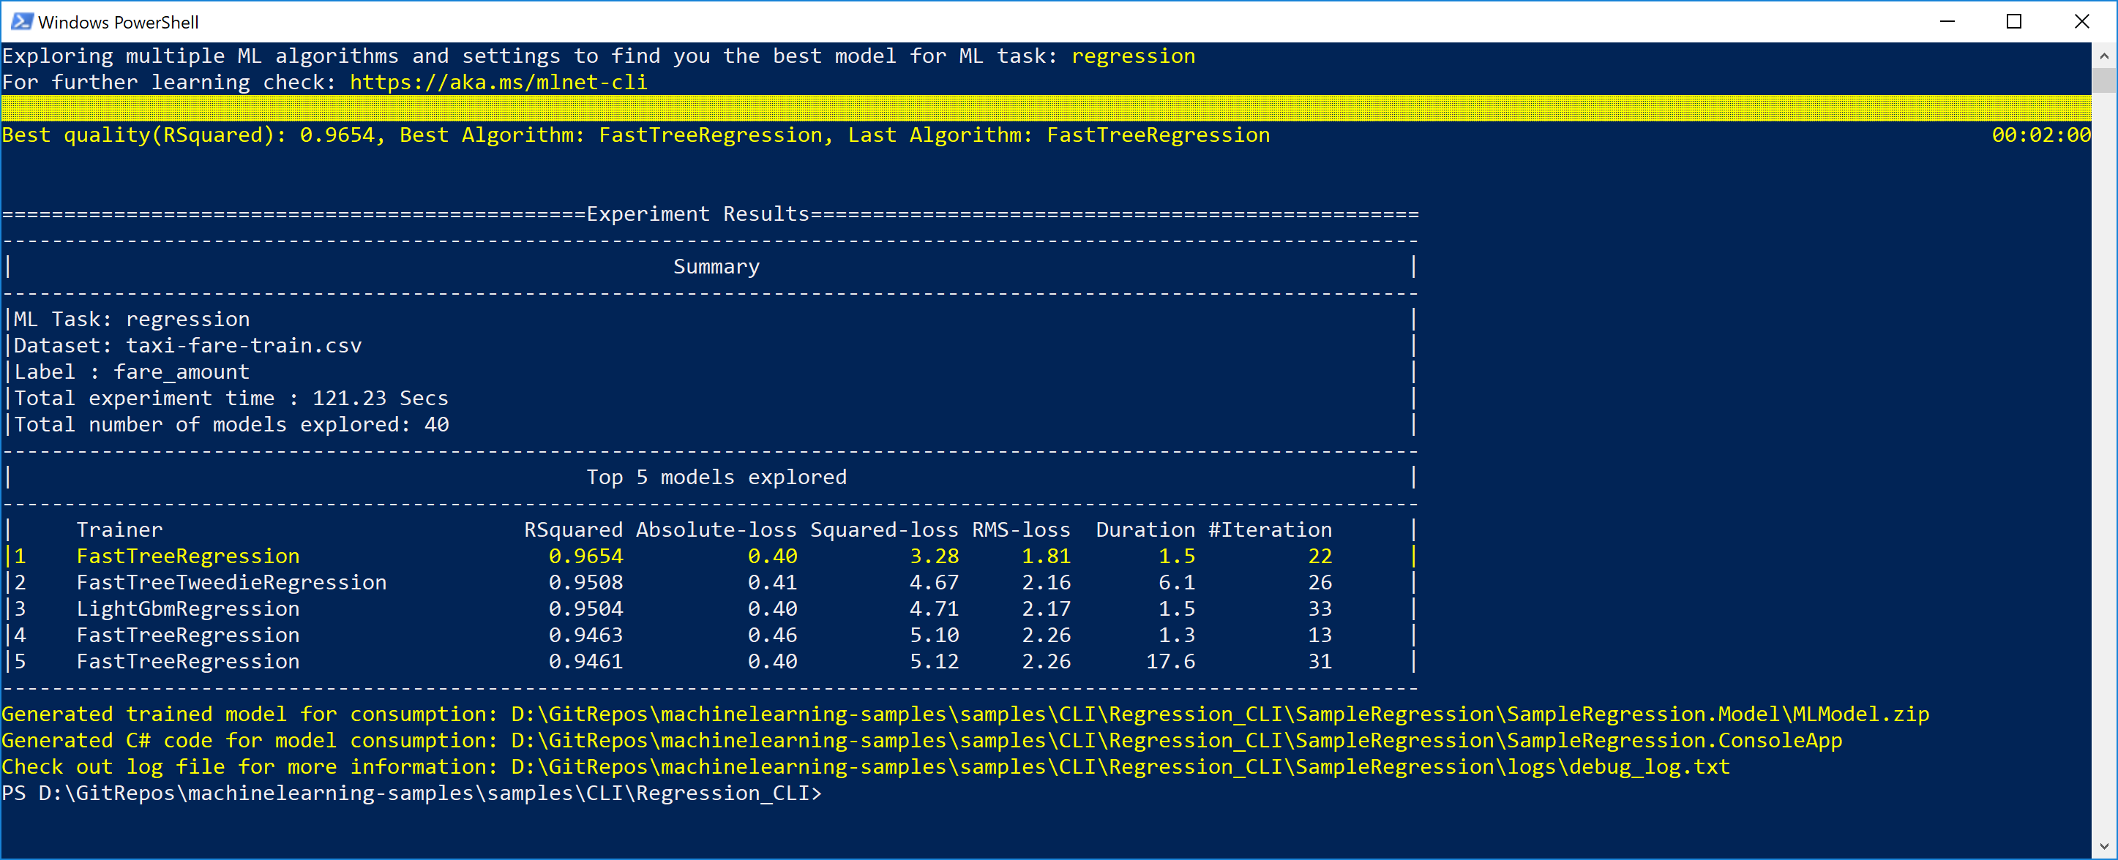Click the #Iteration column header
This screenshot has width=2118, height=860.
click(x=1270, y=529)
